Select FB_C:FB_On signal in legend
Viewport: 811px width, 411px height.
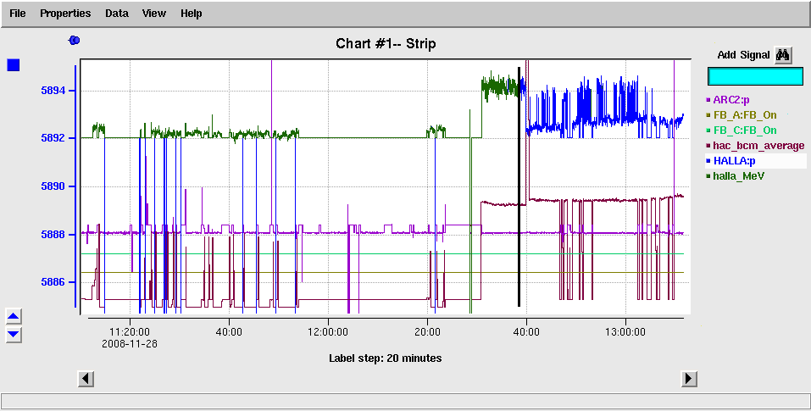coord(744,131)
